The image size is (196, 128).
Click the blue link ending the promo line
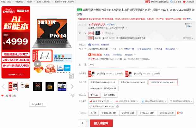coord(189,19)
